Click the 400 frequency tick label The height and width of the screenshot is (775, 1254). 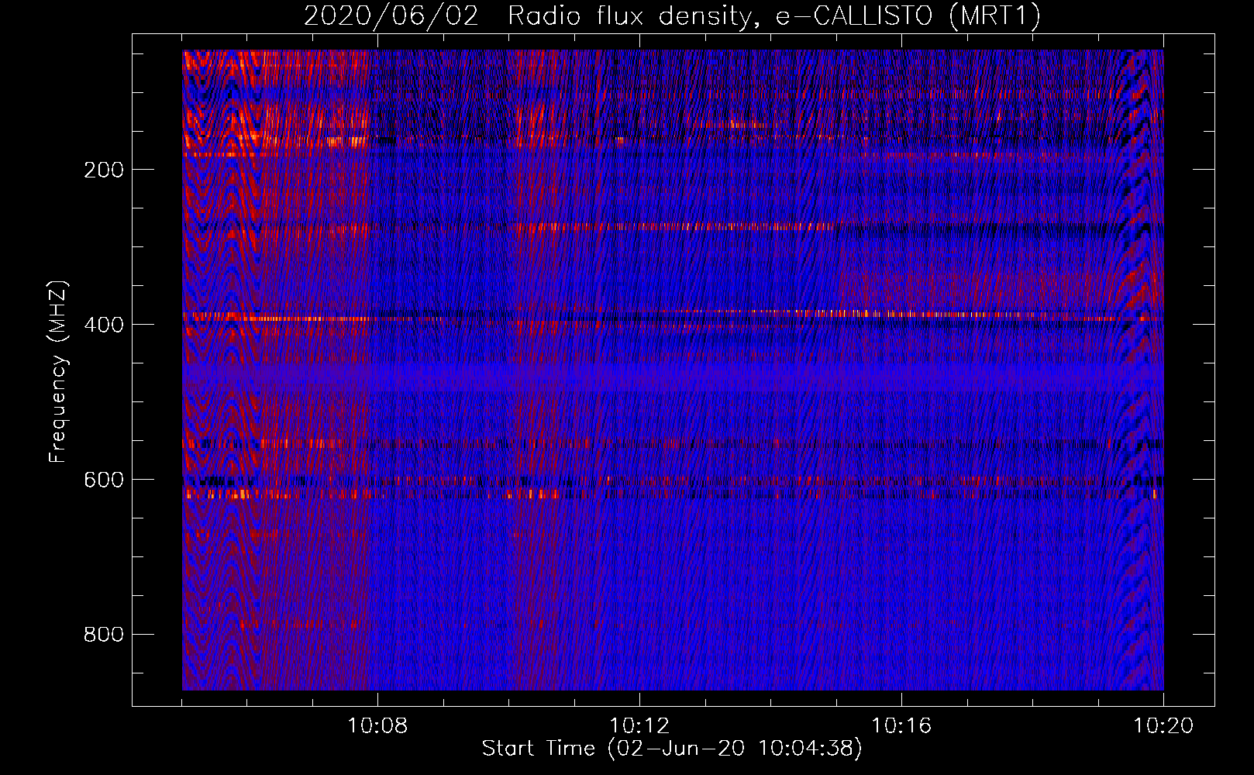point(104,325)
